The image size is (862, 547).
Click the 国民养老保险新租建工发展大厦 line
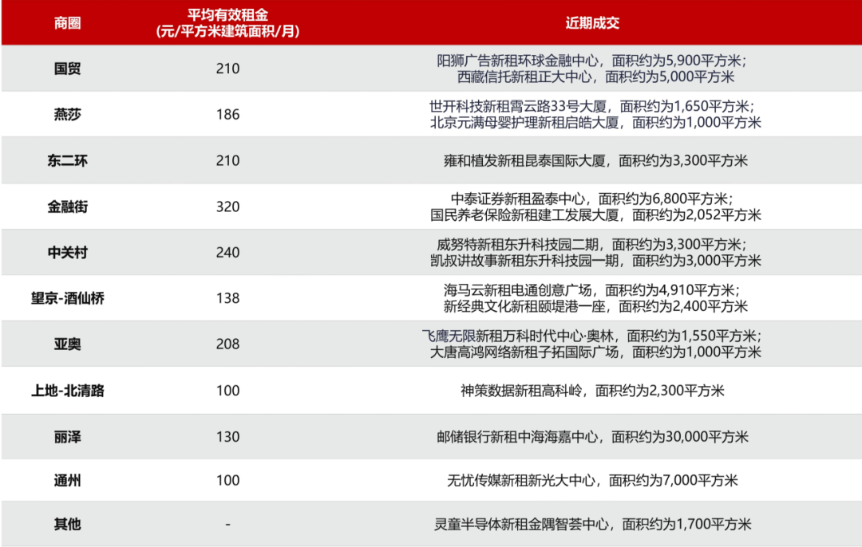(x=596, y=214)
